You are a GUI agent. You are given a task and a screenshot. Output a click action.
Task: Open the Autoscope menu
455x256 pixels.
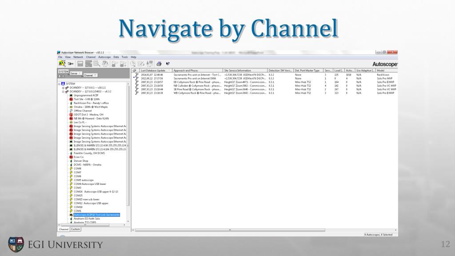(x=104, y=57)
